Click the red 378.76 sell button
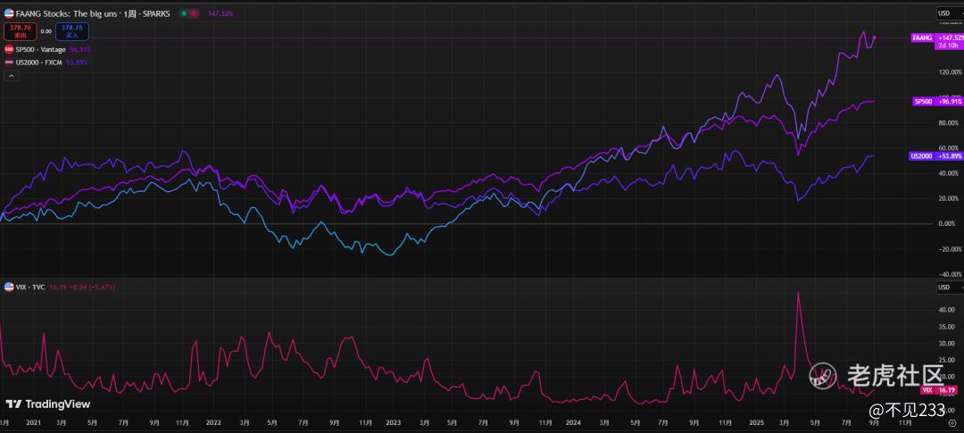964x433 pixels. click(20, 30)
